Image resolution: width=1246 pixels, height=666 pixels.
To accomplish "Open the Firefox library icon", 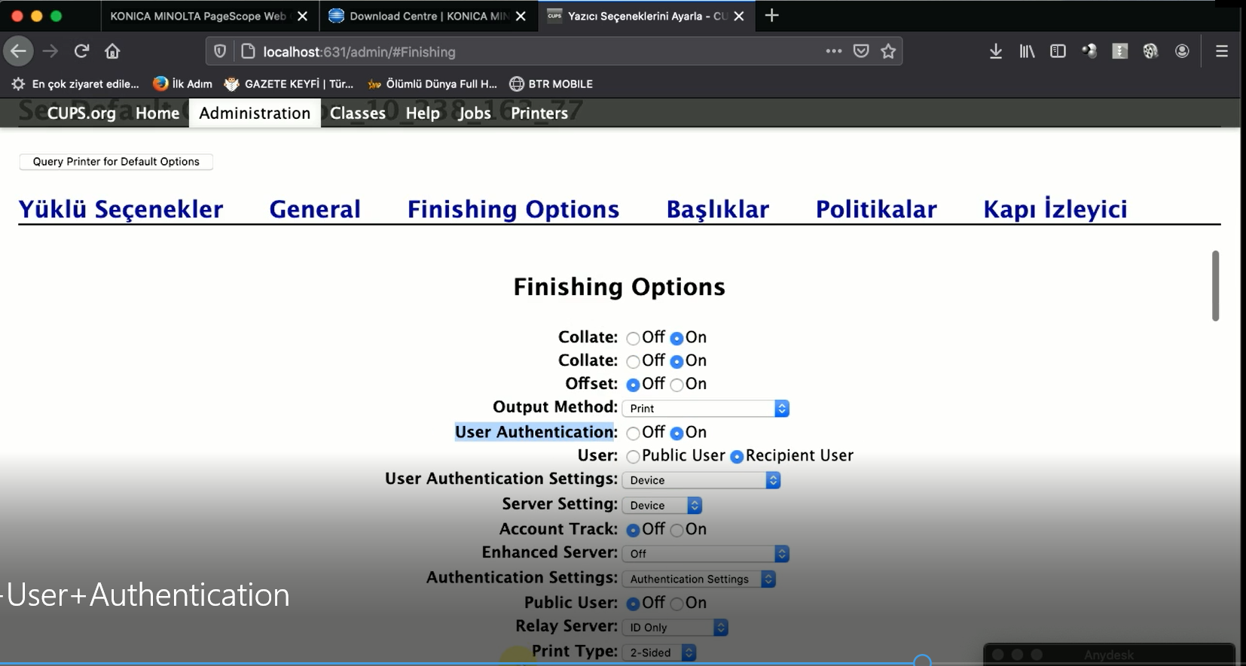I will tap(1027, 51).
